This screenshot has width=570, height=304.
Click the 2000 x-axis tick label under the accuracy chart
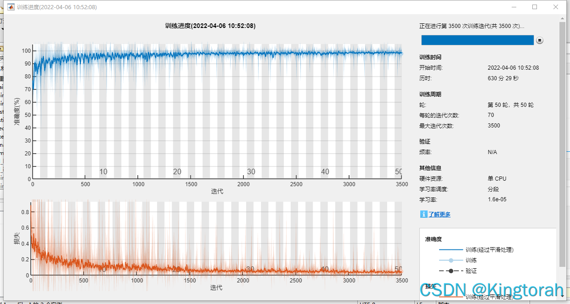pyautogui.click(x=243, y=184)
